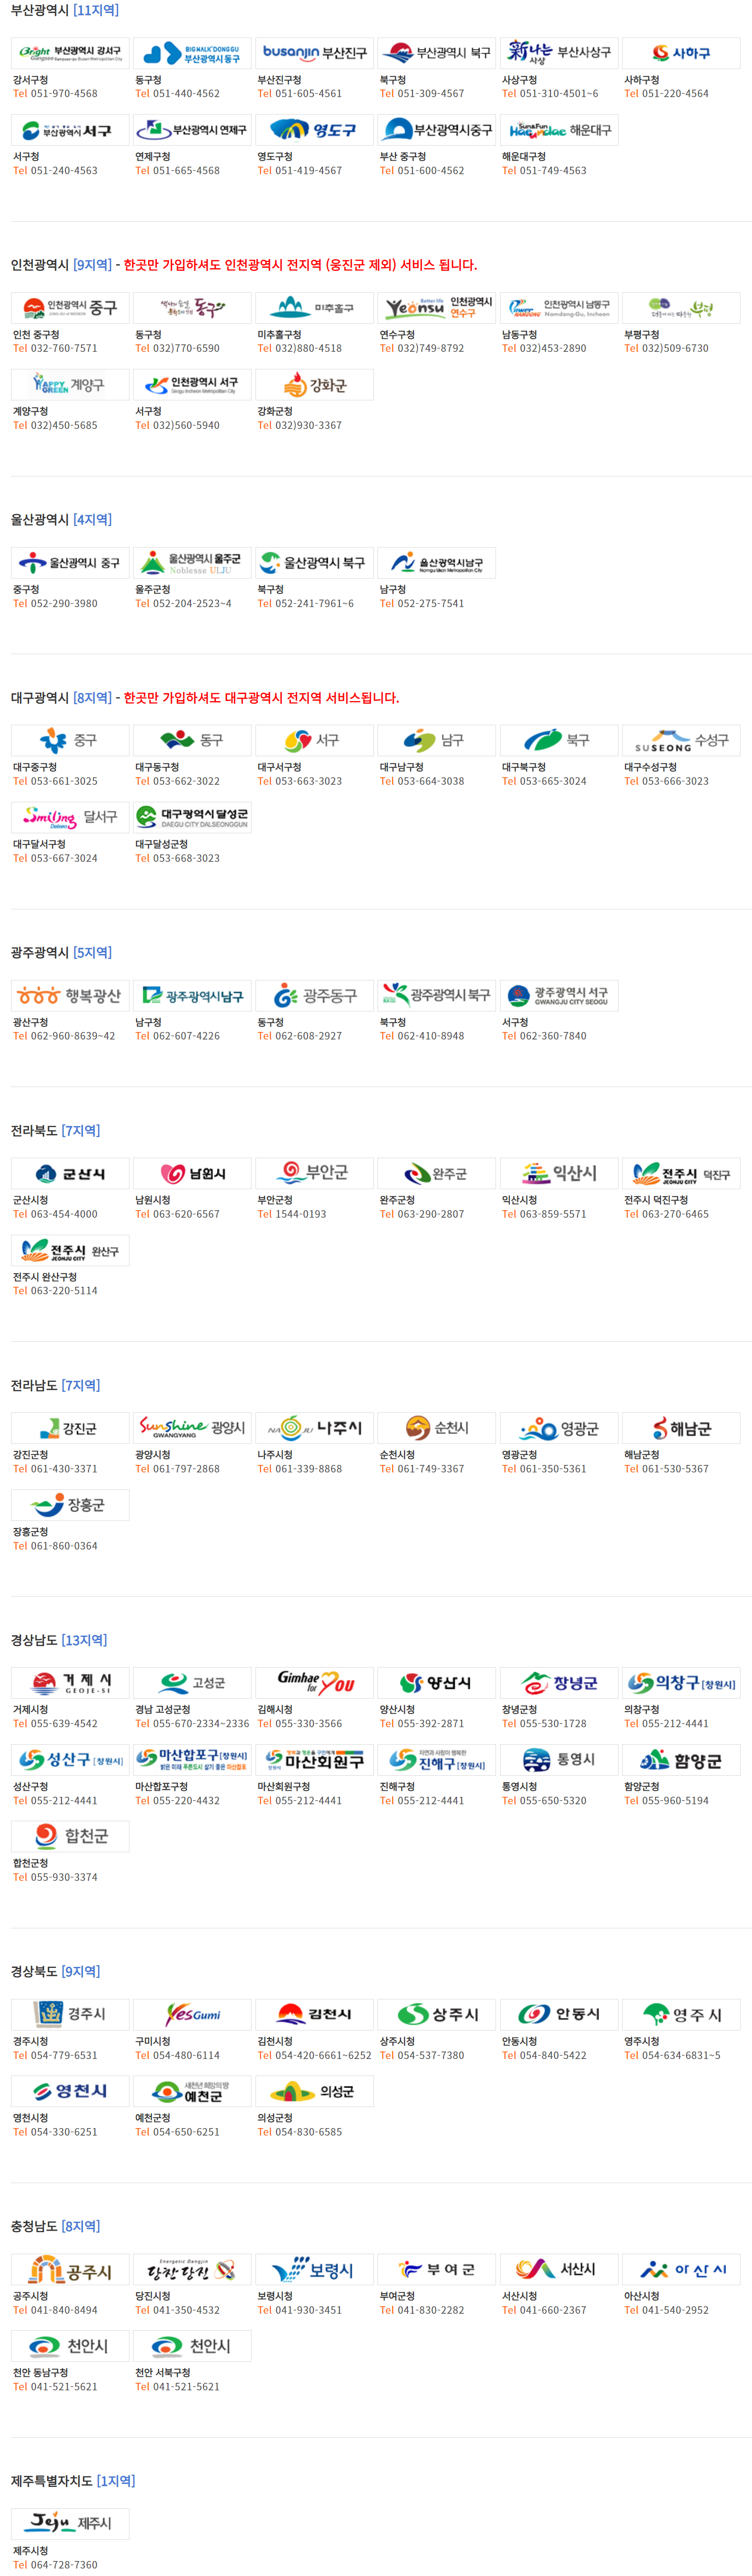Screen dimensions: 752x2576
Task: Select the 통영시 logo banner
Action: click(x=559, y=1761)
